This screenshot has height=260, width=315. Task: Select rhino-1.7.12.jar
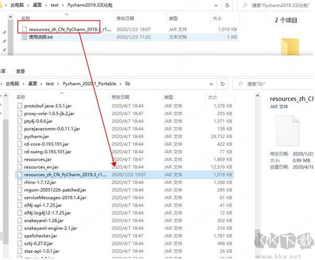tap(40, 182)
